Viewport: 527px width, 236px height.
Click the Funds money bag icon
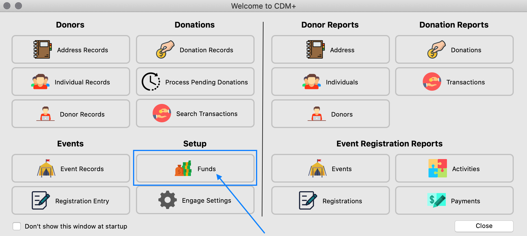(183, 168)
